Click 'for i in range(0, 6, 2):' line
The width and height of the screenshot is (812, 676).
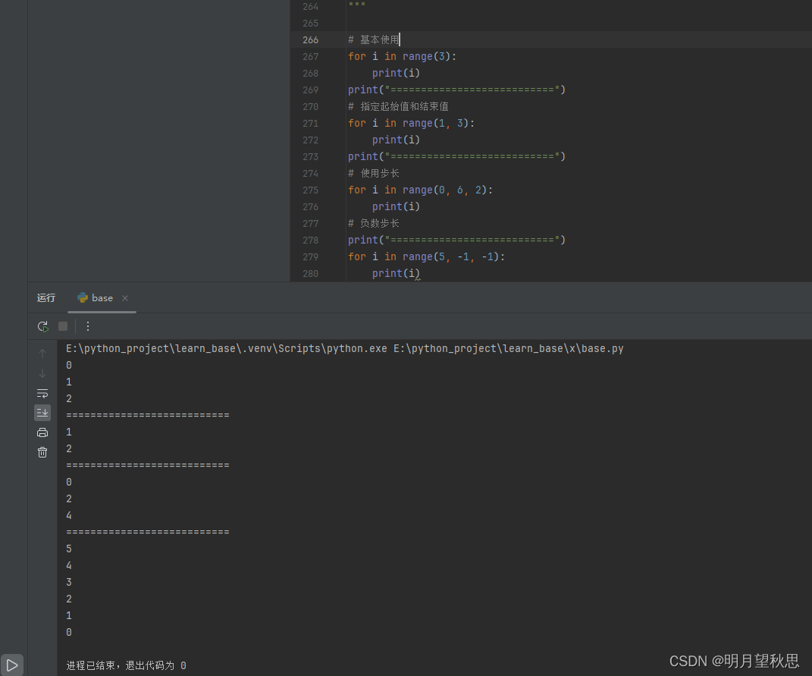[x=420, y=190]
